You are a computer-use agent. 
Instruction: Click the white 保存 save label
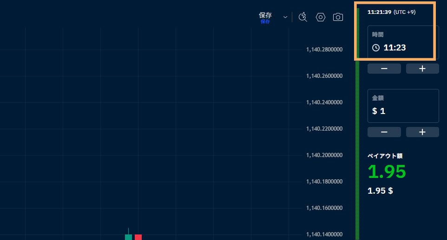point(265,15)
